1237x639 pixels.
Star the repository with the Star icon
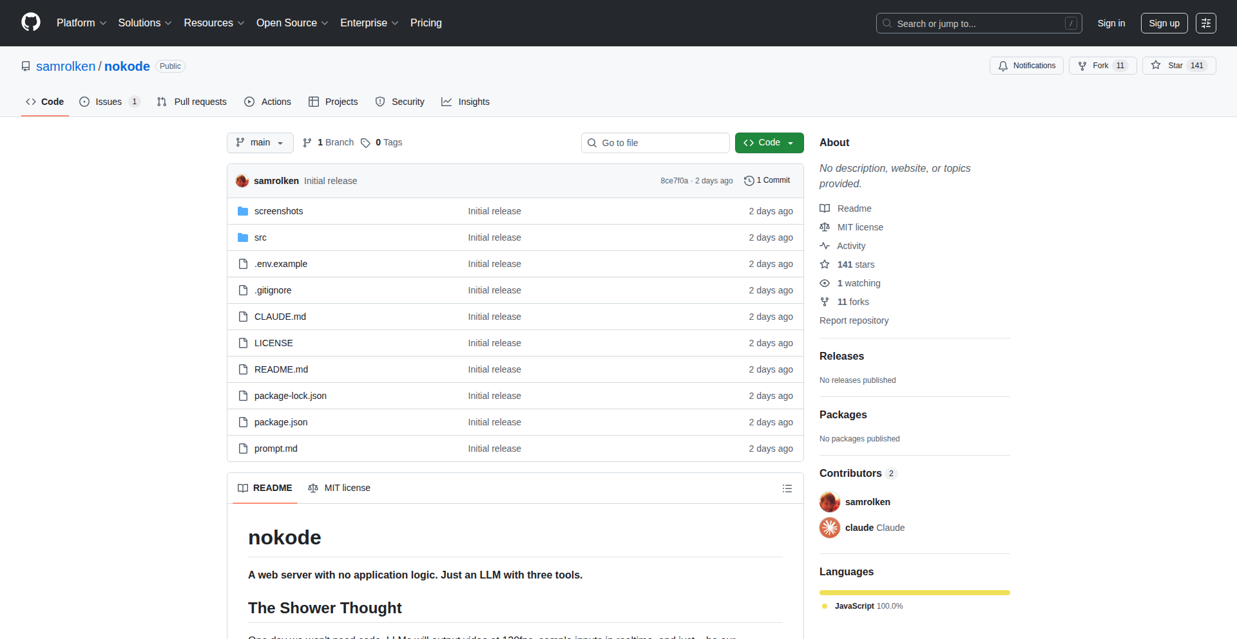pos(1156,65)
